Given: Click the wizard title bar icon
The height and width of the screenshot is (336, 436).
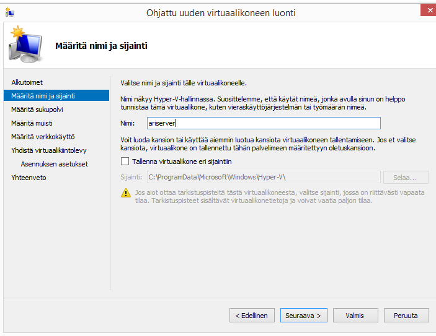Looking at the screenshot, I should pos(10,12).
